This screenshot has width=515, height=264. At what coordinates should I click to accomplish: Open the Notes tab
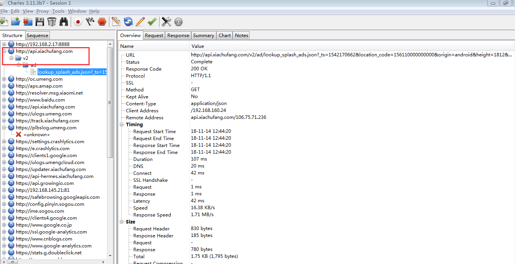tap(241, 35)
